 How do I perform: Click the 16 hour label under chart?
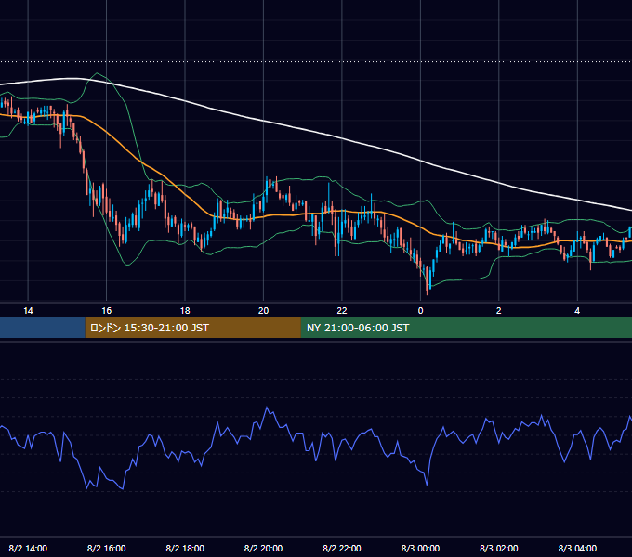click(x=106, y=311)
